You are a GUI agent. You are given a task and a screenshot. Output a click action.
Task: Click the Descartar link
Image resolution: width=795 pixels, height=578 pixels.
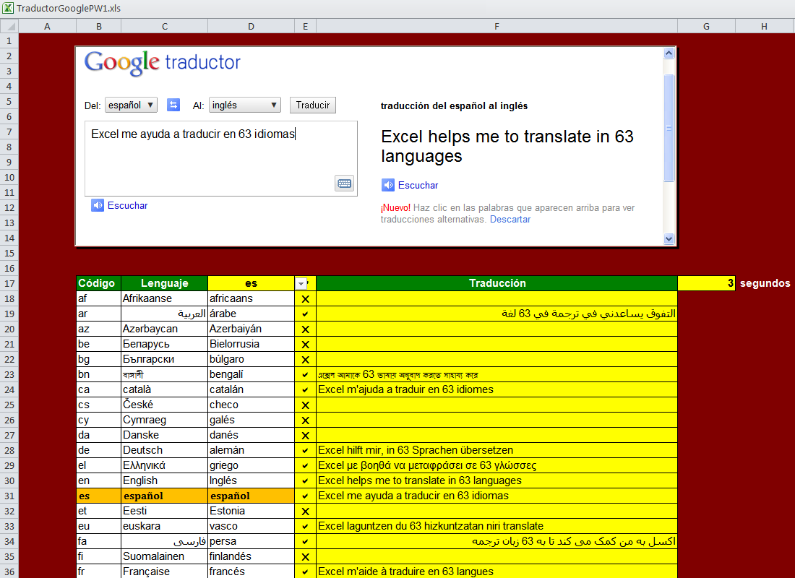[510, 219]
